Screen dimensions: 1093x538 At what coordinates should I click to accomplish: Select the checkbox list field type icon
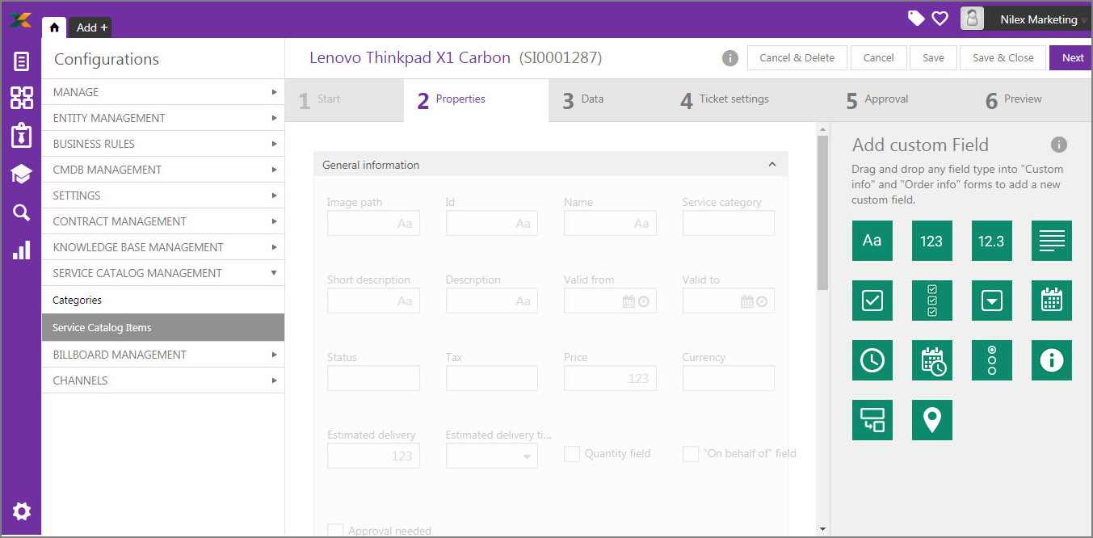(932, 301)
